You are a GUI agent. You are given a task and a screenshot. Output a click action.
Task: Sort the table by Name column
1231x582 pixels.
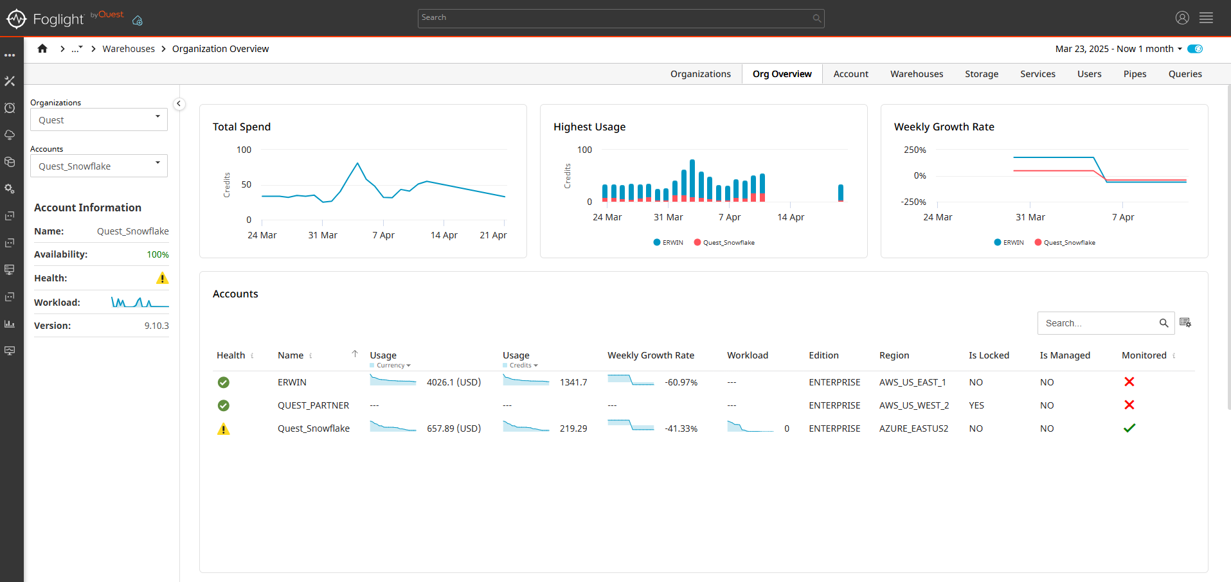[291, 355]
